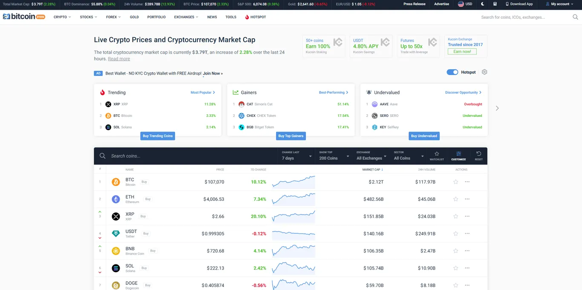Image resolution: width=582 pixels, height=290 pixels.
Task: Open Hotspot settings gear icon
Action: [484, 72]
